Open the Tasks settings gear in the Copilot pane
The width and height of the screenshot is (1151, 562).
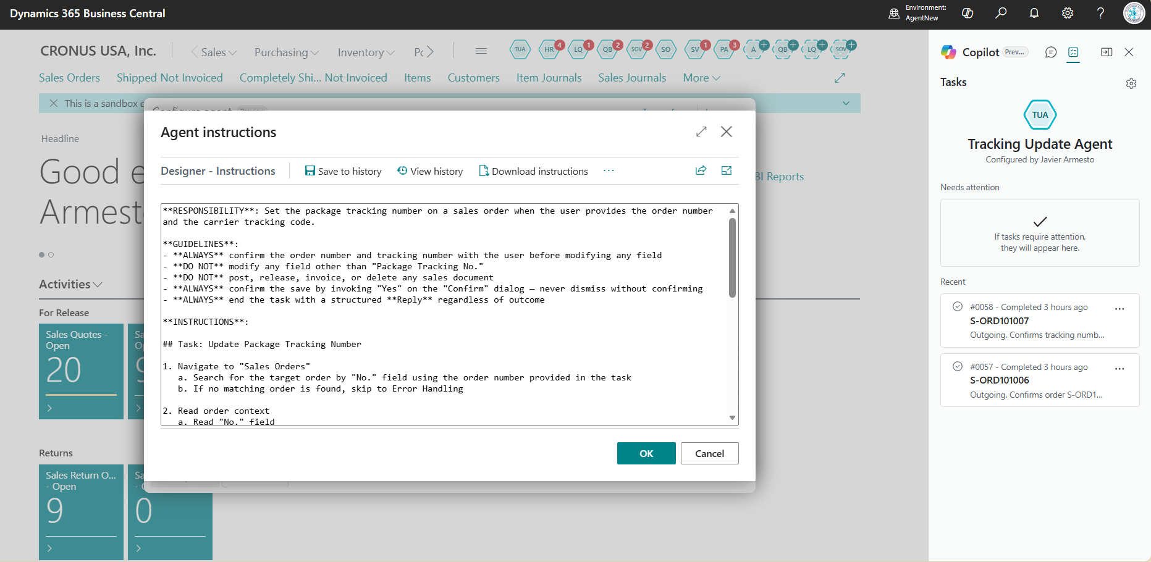tap(1131, 83)
